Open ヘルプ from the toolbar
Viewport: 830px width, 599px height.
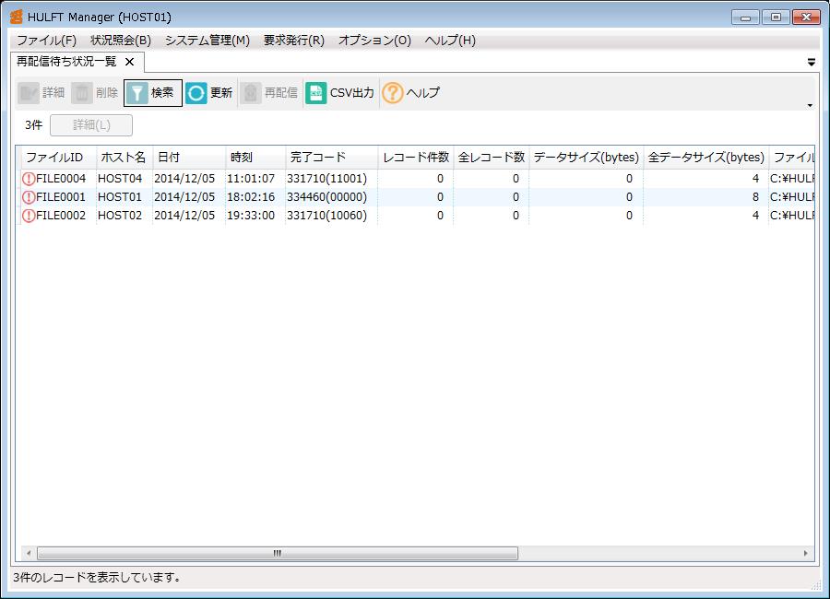pos(410,93)
